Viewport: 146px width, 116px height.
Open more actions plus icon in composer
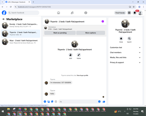click(x=45, y=101)
